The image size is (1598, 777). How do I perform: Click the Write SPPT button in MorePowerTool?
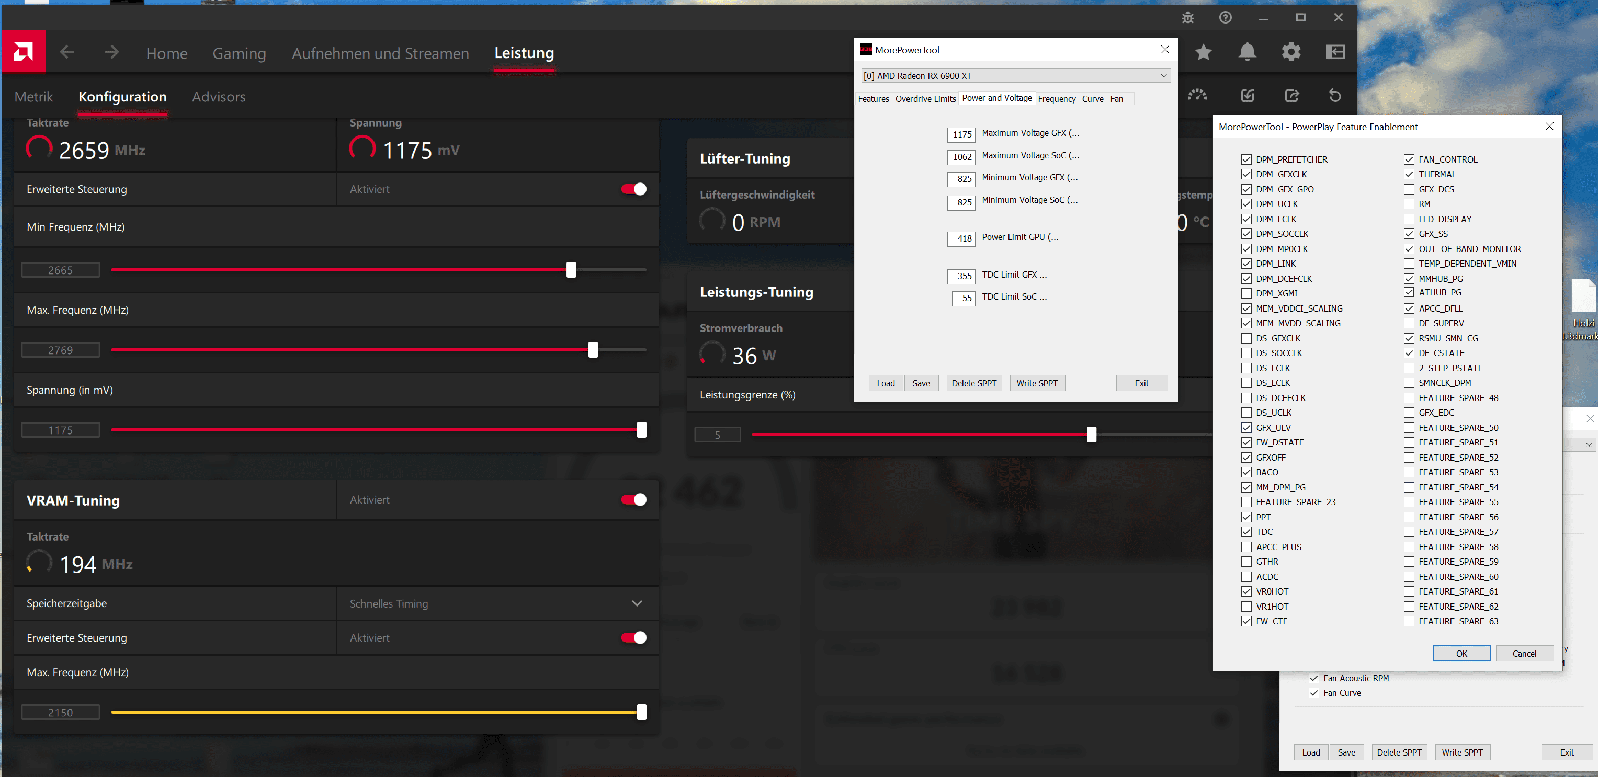pyautogui.click(x=1037, y=383)
